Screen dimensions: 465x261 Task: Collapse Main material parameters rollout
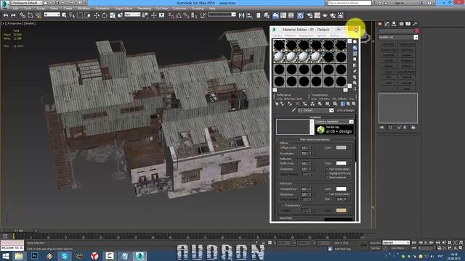[x=315, y=139]
